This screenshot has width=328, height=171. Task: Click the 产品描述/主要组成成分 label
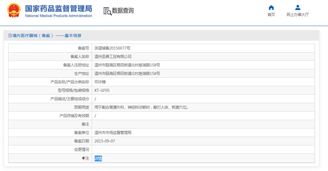tap(70, 99)
